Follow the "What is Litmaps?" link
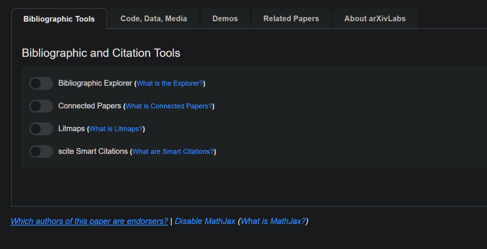 click(116, 129)
